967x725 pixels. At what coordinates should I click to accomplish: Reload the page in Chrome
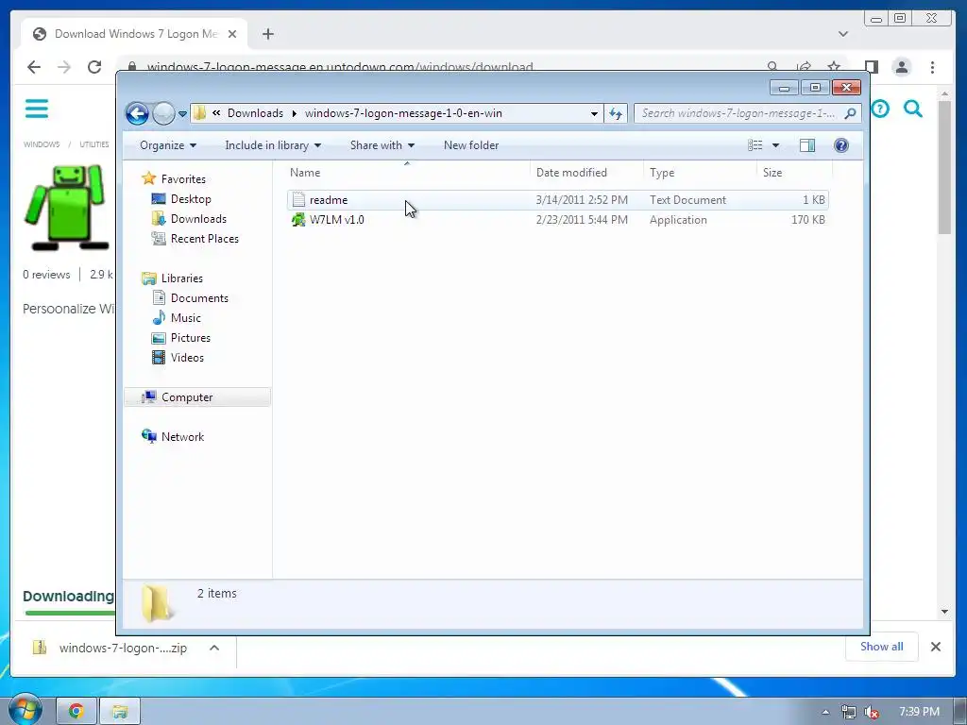(94, 67)
